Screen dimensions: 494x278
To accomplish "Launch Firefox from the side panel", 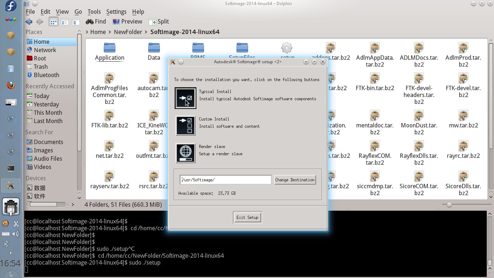I will [x=11, y=85].
